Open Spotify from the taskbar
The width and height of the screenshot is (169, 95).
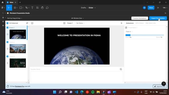pyautogui.click(x=93, y=92)
